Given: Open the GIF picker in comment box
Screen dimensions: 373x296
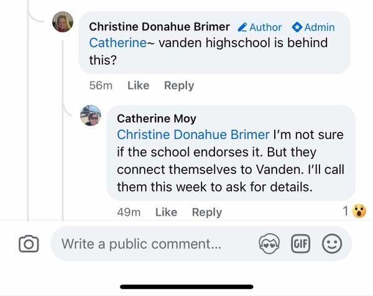Looking at the screenshot, I should click(x=301, y=244).
